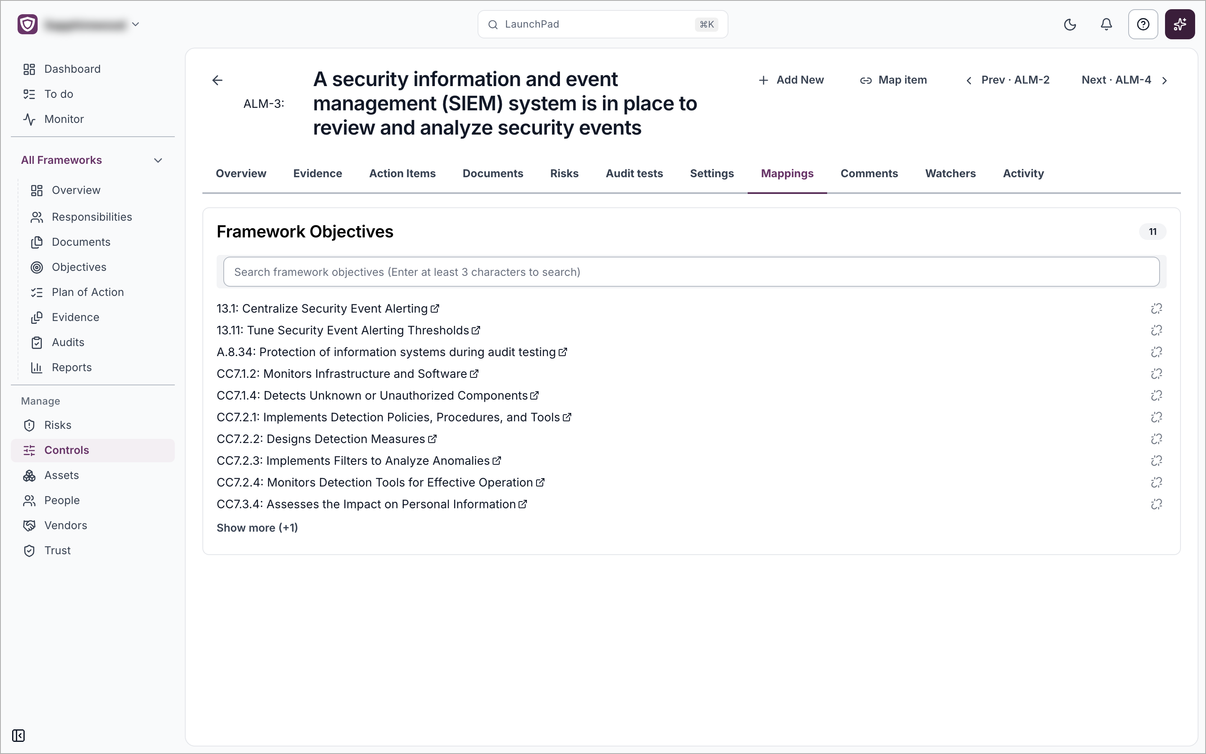Unlink 13.1 Centralize Security Event Alerting
The image size is (1206, 754).
pyautogui.click(x=1156, y=309)
